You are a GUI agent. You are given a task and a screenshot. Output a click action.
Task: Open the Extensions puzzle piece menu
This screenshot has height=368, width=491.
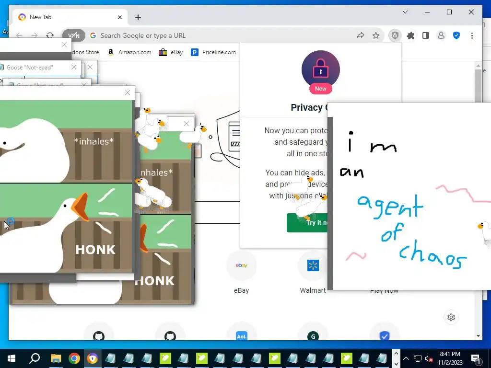click(410, 35)
